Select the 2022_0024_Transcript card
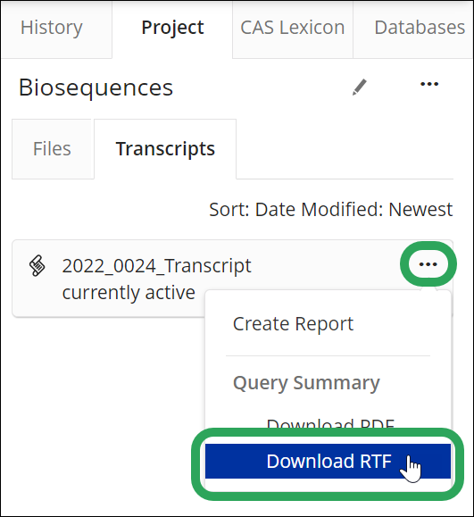The width and height of the screenshot is (474, 517). click(x=232, y=279)
